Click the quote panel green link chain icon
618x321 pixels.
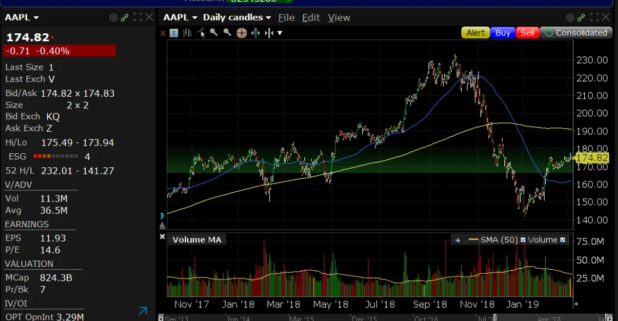[125, 17]
